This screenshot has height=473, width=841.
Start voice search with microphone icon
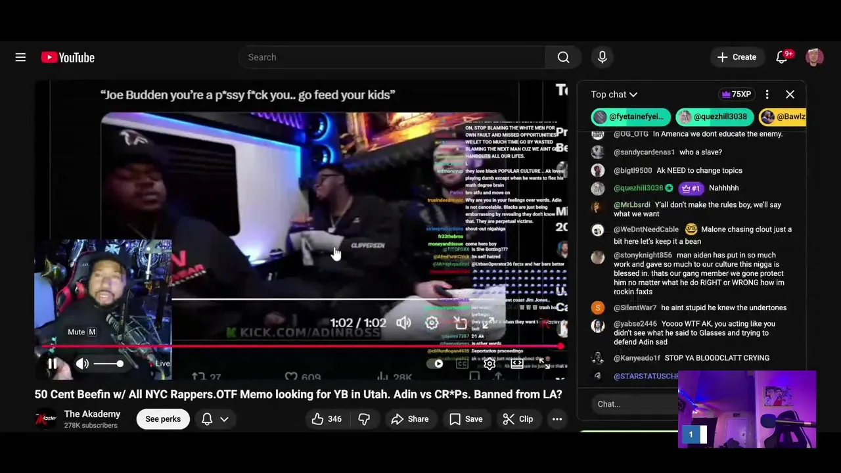[602, 57]
